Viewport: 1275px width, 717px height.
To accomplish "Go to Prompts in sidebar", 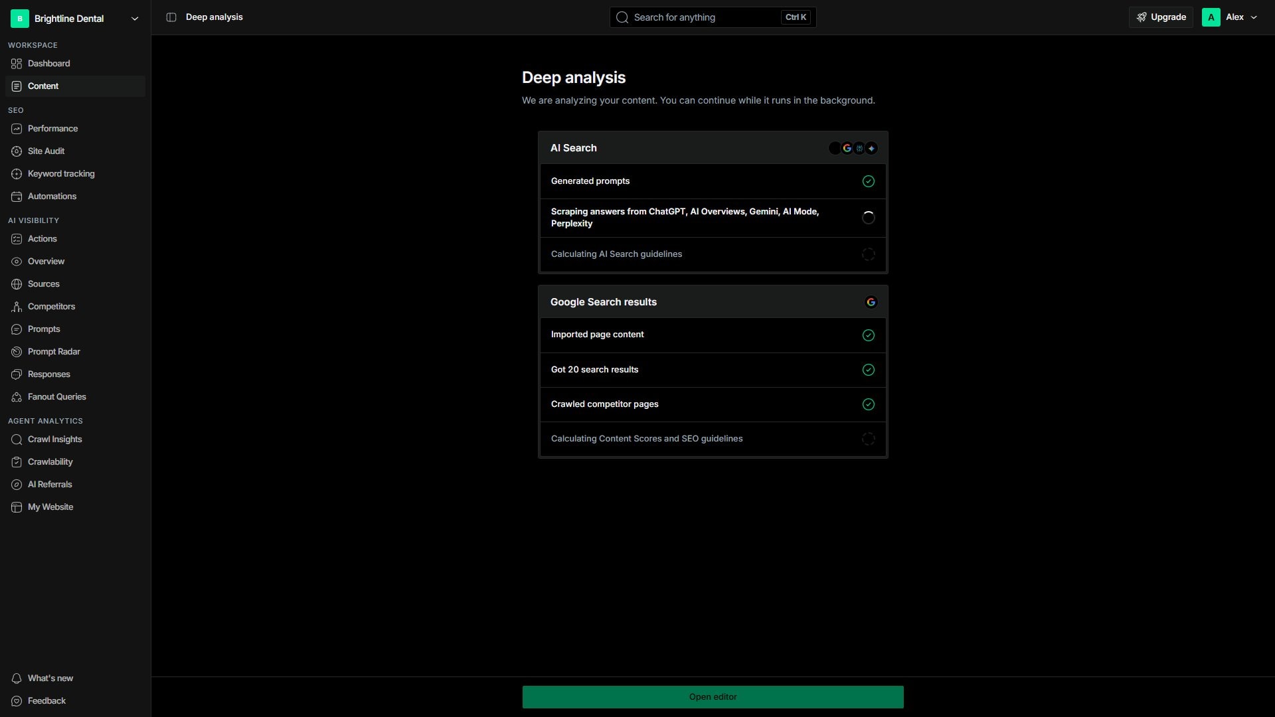I will pyautogui.click(x=75, y=329).
